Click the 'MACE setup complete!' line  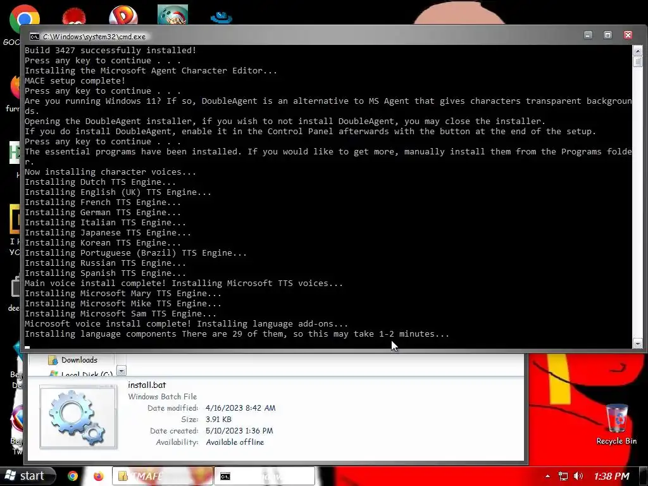(75, 80)
